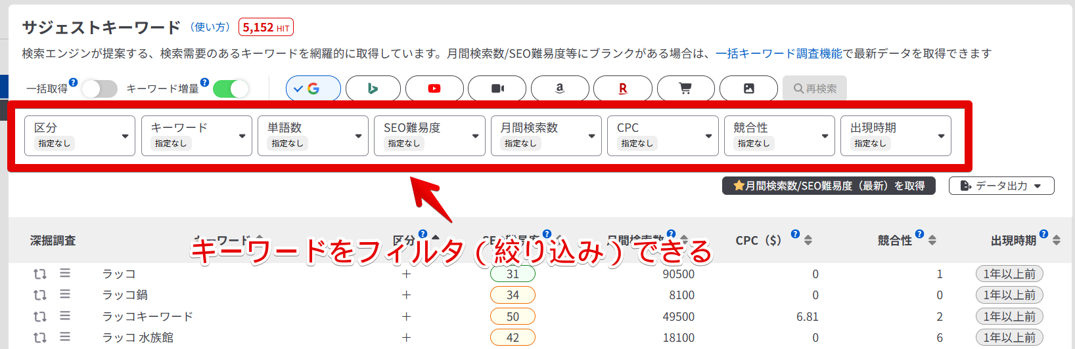Turn off the キーワード増量 toggle
Screen dimensions: 1075x349
click(231, 89)
